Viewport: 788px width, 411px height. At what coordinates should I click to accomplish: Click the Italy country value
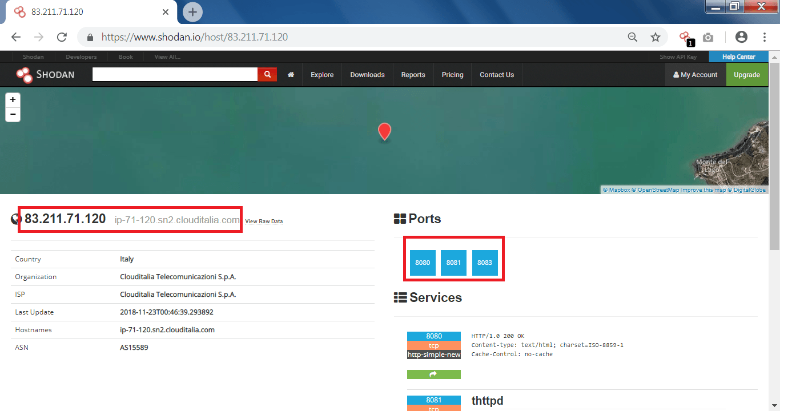coord(127,259)
